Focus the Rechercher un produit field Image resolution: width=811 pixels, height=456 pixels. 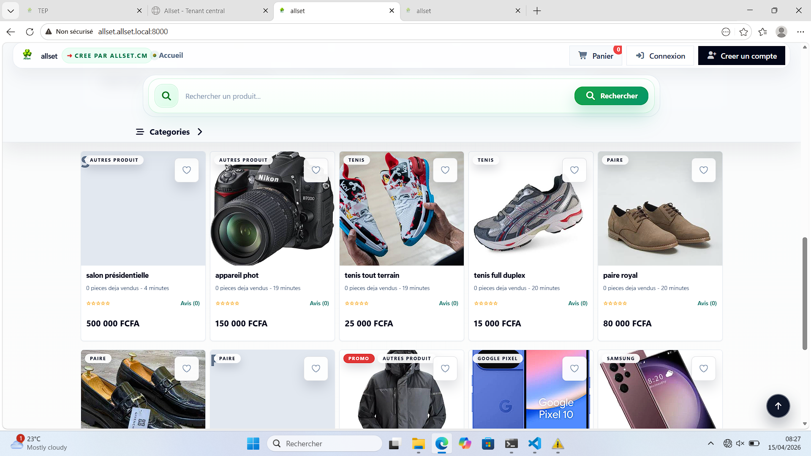point(376,96)
